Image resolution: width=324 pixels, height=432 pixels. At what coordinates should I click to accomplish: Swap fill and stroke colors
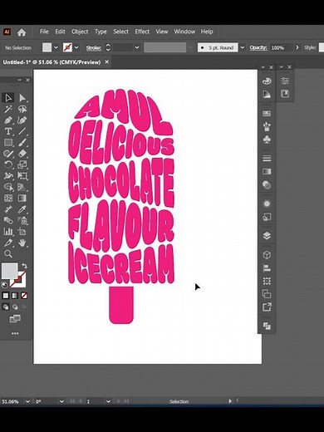(x=24, y=266)
